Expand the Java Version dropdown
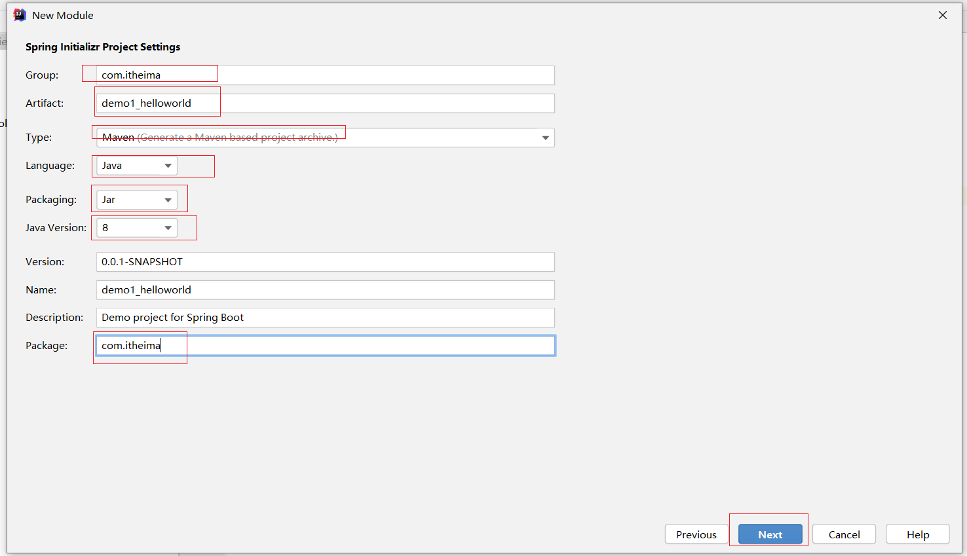The width and height of the screenshot is (967, 556). pyautogui.click(x=168, y=228)
